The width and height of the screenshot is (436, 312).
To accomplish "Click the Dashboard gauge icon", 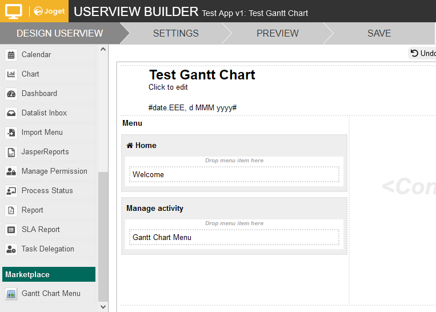I will 11,94.
